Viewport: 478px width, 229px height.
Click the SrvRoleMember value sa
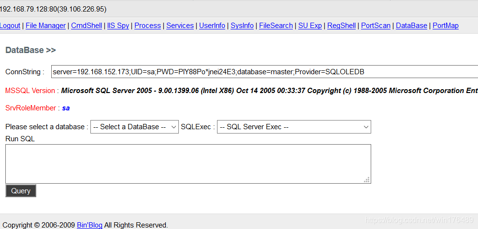tap(66, 108)
